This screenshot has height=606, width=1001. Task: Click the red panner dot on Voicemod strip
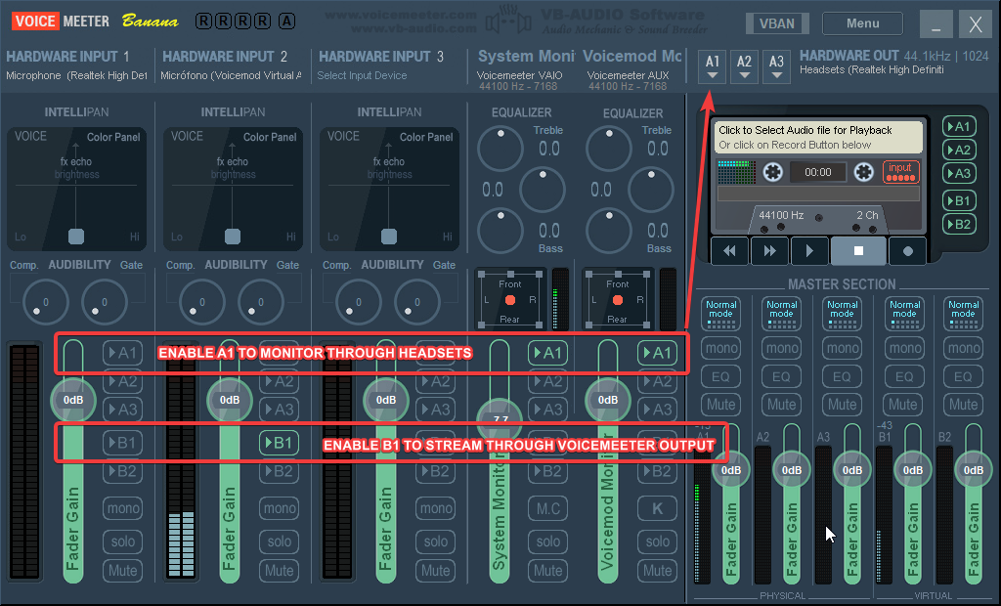[x=618, y=300]
